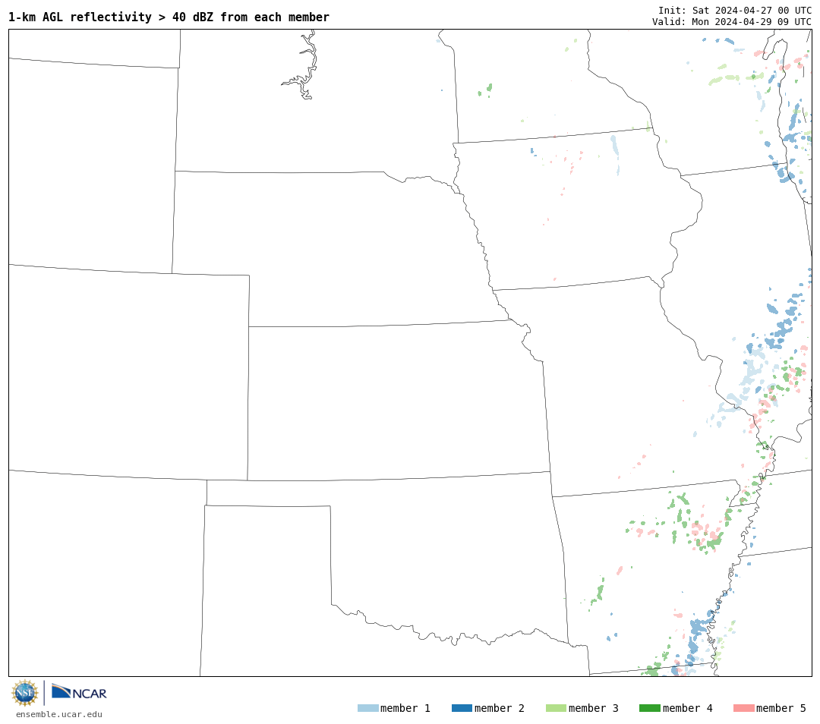Select the "member 2" legend label
820x724 pixels.
pos(500,708)
